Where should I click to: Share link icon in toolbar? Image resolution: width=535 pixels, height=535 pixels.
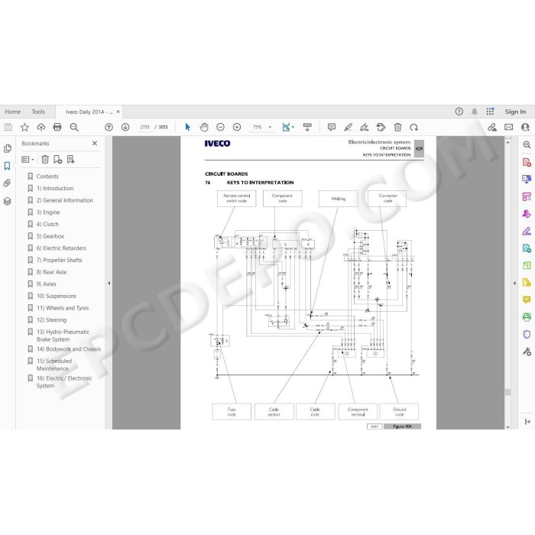point(492,128)
